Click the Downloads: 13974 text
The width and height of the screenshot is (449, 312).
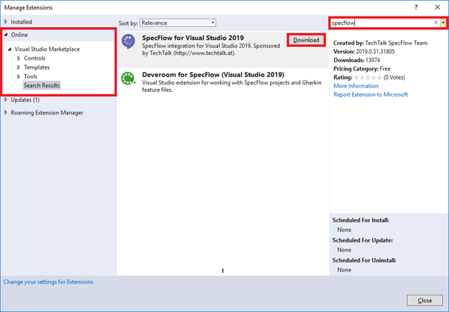[x=357, y=60]
